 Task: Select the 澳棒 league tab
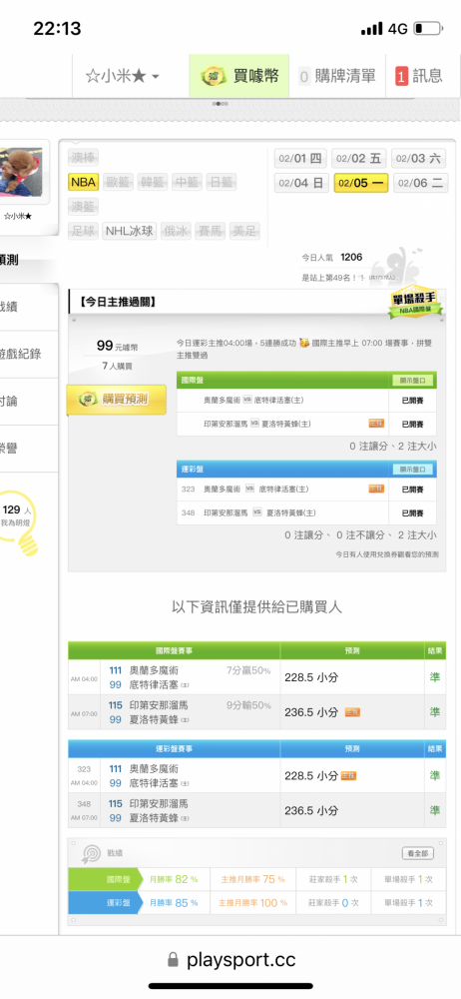(x=84, y=158)
